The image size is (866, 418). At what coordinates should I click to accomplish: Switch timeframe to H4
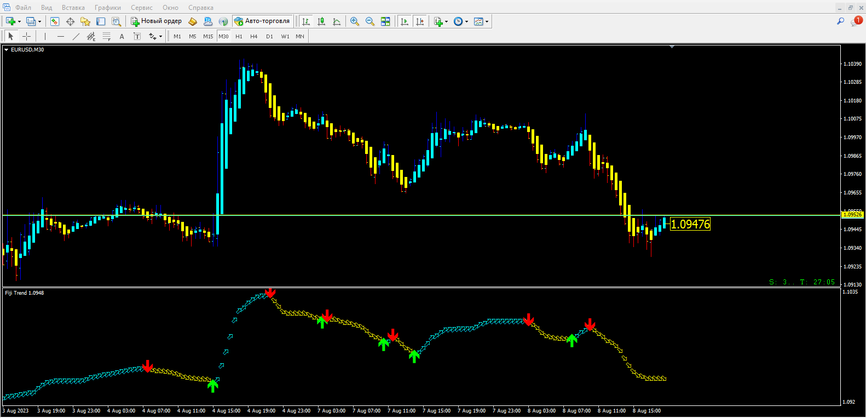[254, 36]
